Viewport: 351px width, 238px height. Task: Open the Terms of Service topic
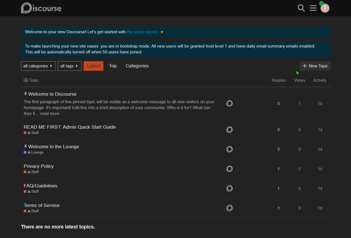point(42,206)
